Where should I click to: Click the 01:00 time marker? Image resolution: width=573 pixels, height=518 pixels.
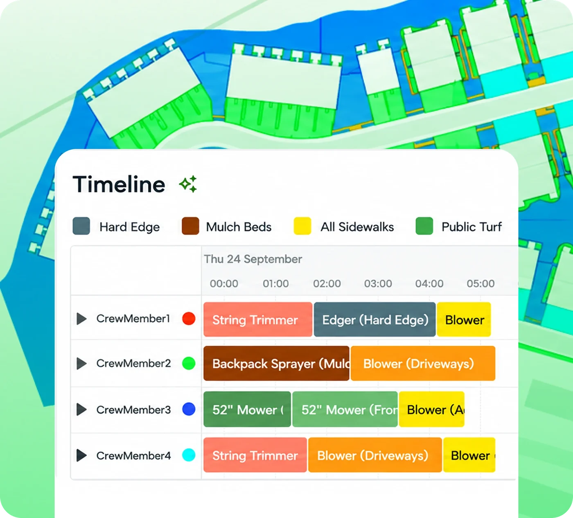276,283
